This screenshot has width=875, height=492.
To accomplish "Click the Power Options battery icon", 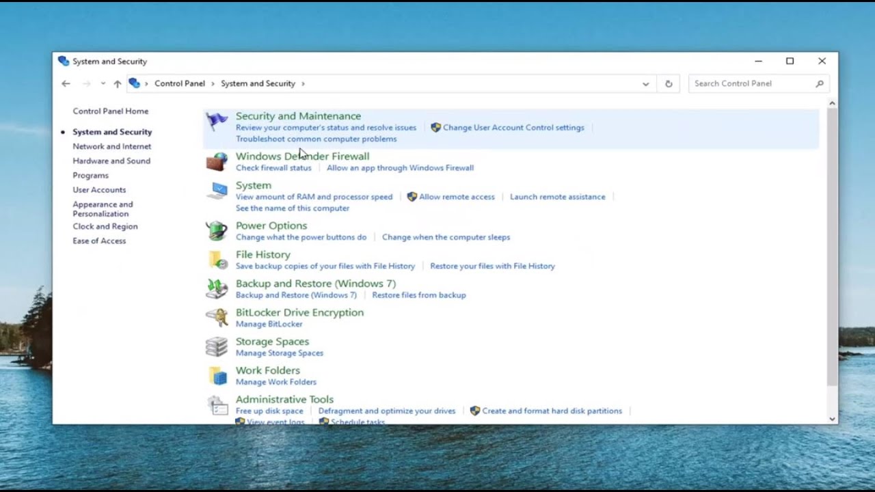I will [x=217, y=230].
